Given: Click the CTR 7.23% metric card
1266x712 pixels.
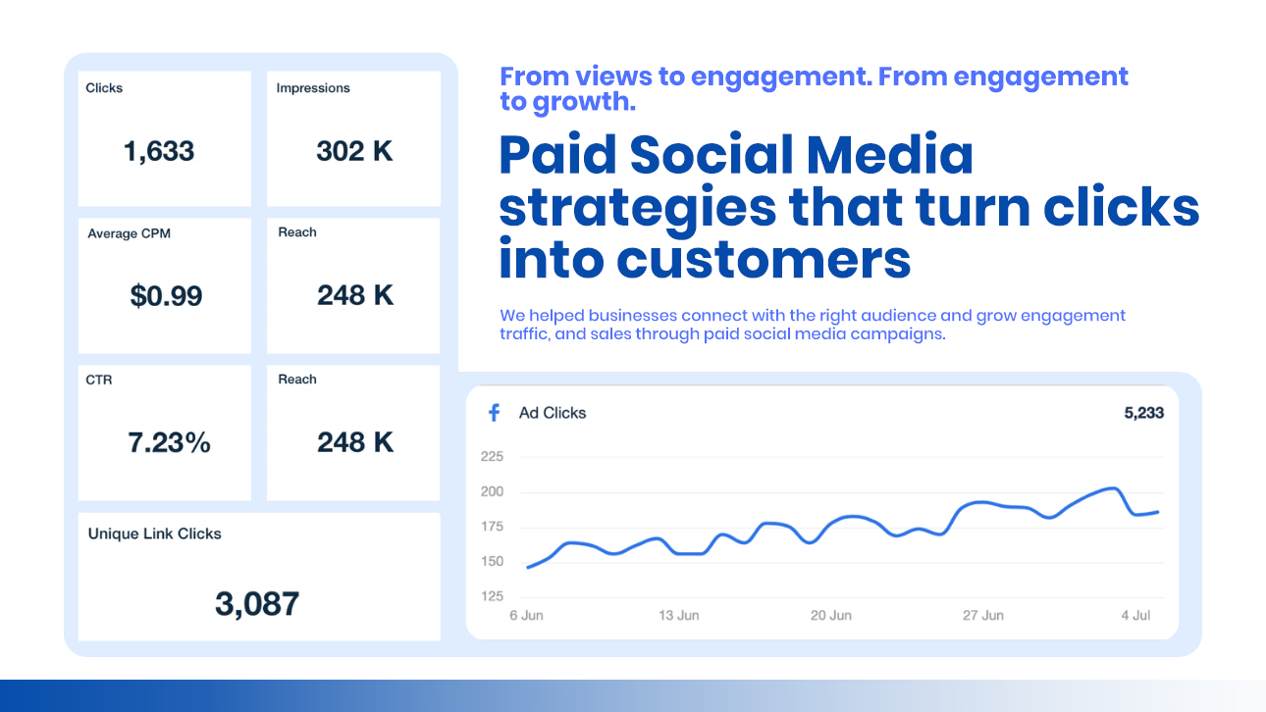Looking at the screenshot, I should coord(164,432).
